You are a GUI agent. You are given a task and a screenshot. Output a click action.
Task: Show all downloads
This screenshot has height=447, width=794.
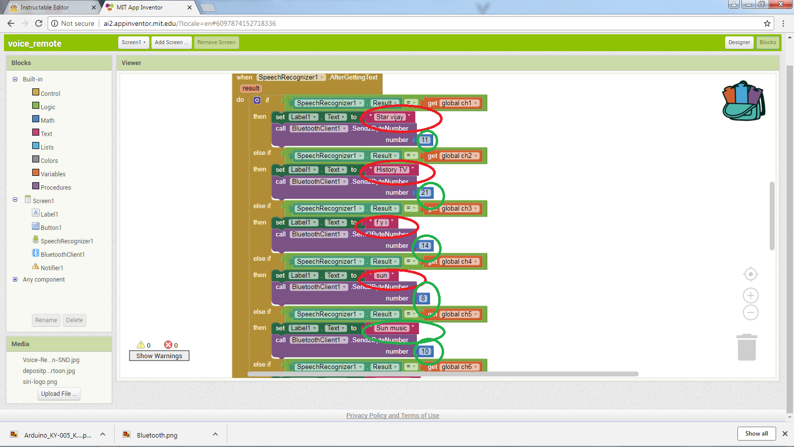click(x=756, y=434)
